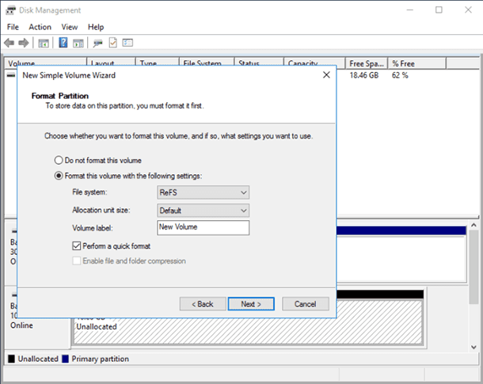
Task: Click the Primary partition blue legend swatch
Action: (x=65, y=359)
